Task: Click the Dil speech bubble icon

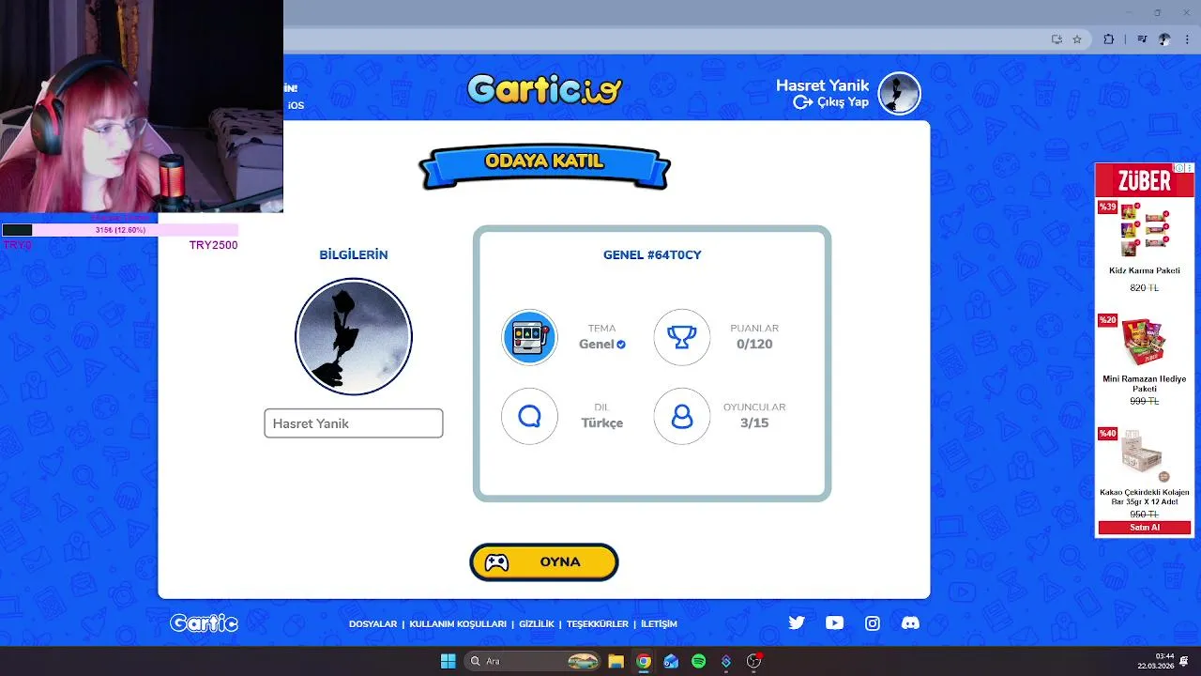Action: pos(529,416)
